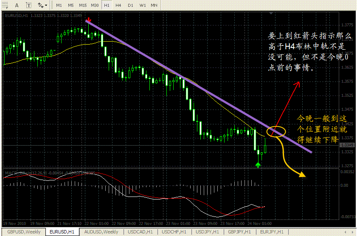The width and height of the screenshot is (357, 236).
Task: Select the Text tool marked A
Action: pyautogui.click(x=17, y=5)
